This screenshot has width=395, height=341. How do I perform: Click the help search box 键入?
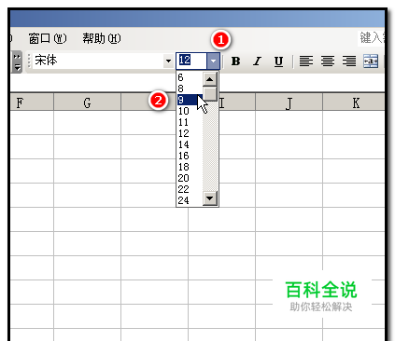click(371, 38)
